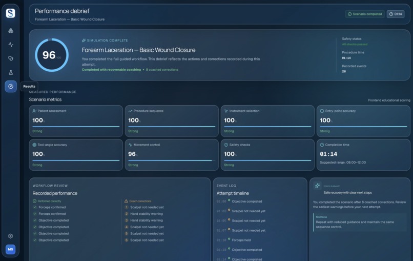Click the sparkle icon beside Simulation Complete
This screenshot has width=413, height=261.
84,41
